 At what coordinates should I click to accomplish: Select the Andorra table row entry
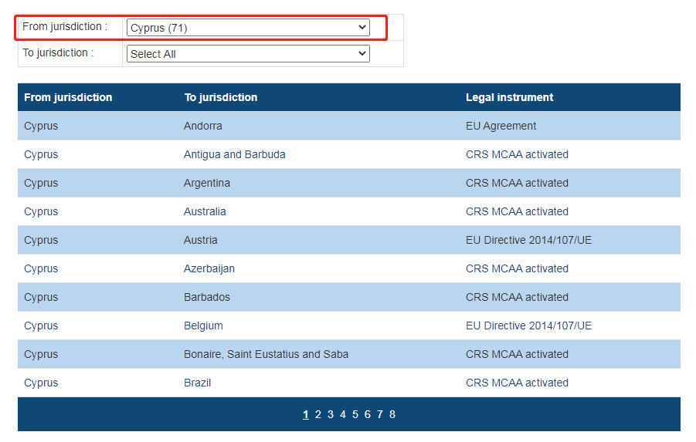(x=202, y=126)
